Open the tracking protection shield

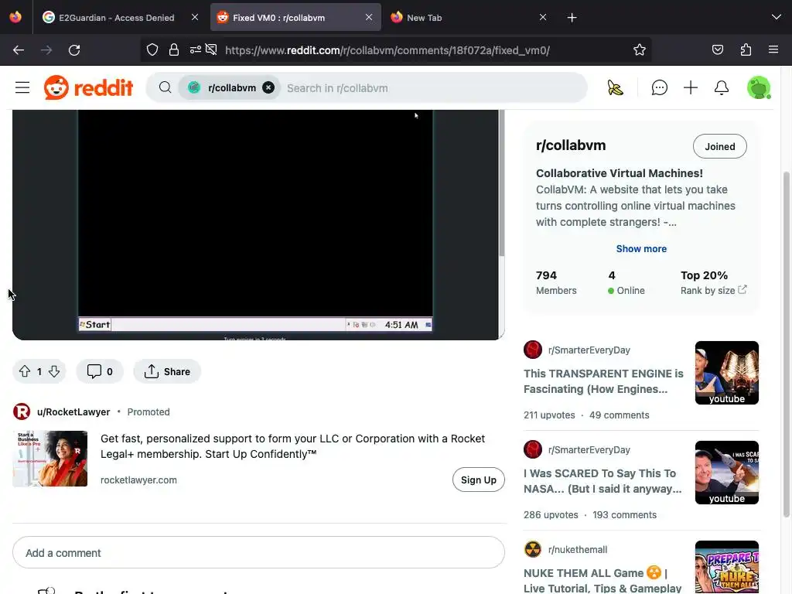(x=152, y=49)
